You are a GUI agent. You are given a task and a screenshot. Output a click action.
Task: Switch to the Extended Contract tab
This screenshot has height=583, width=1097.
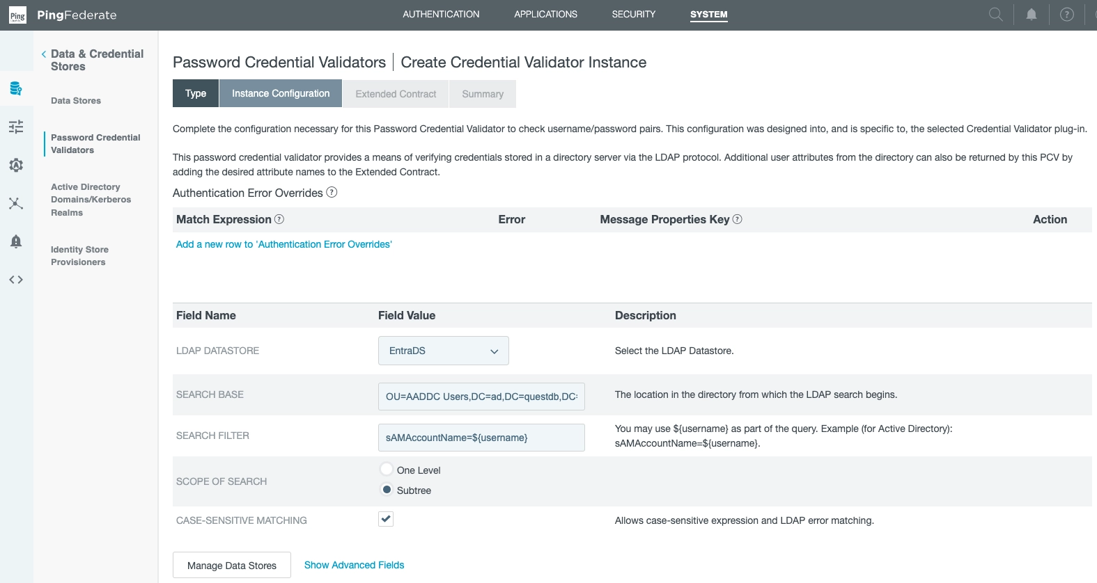point(396,94)
